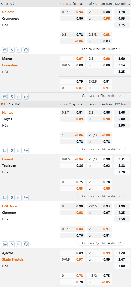Click the dollar icon under Lorient vs Toulouse

12,197
